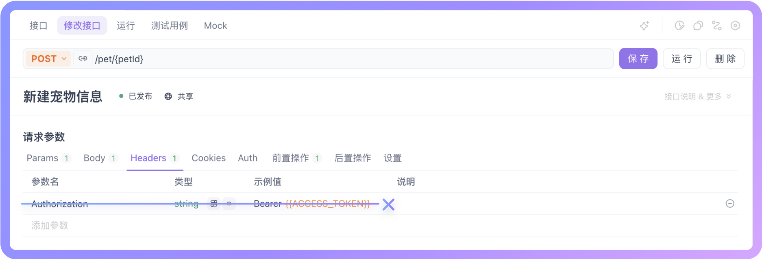Open the POST method dropdown
The height and width of the screenshot is (259, 762).
[x=48, y=59]
